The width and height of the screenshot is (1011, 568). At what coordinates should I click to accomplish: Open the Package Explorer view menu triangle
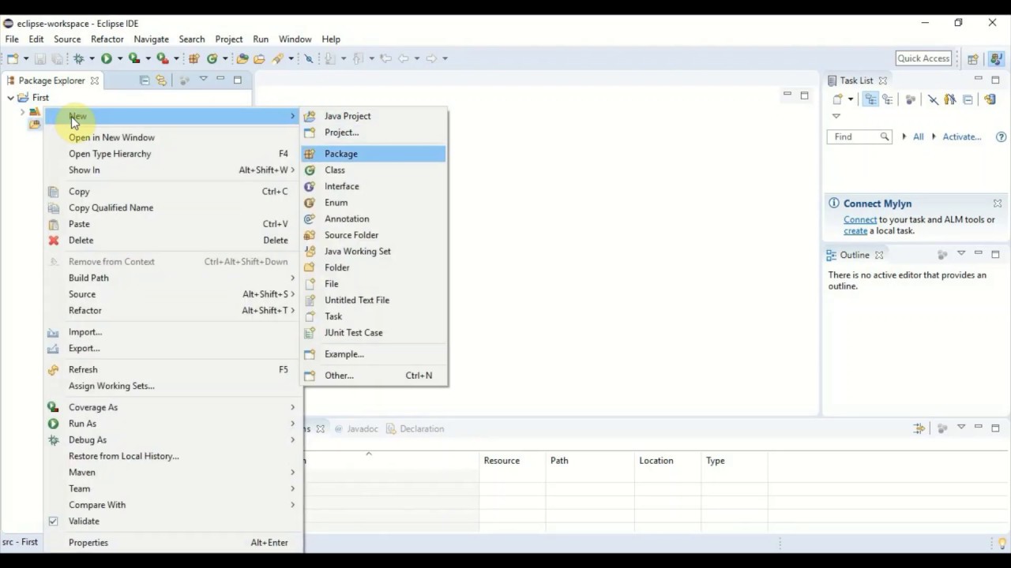point(203,79)
